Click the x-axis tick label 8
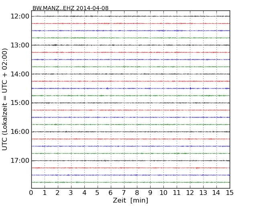This screenshot has width=261, height=209. click(x=137, y=193)
